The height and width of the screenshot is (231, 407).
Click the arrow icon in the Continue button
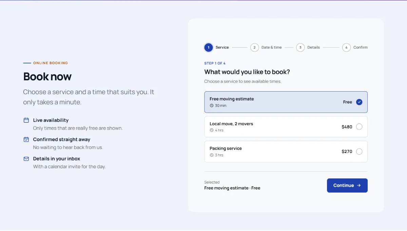359,186
